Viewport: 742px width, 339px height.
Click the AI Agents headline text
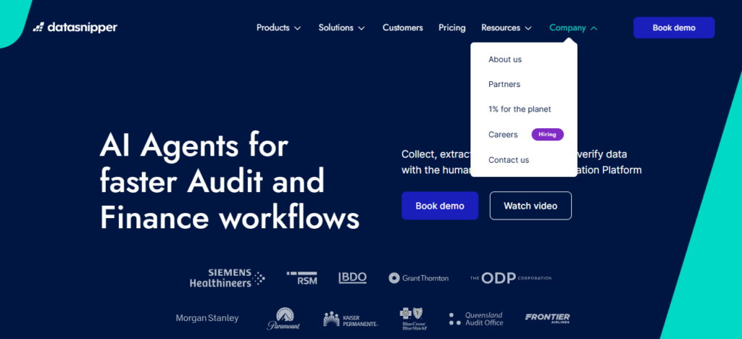pyautogui.click(x=230, y=180)
